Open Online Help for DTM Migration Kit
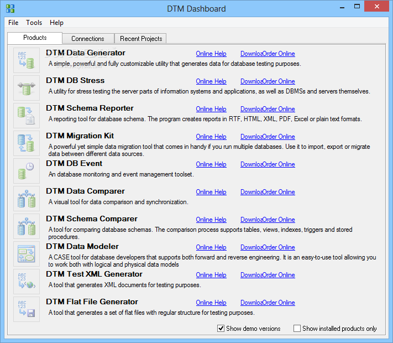This screenshot has width=393, height=343. (211, 137)
